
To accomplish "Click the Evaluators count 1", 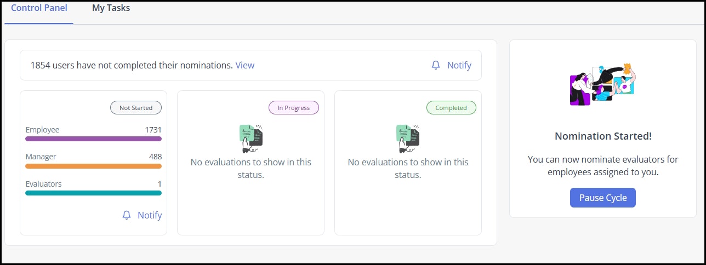I will coord(160,184).
